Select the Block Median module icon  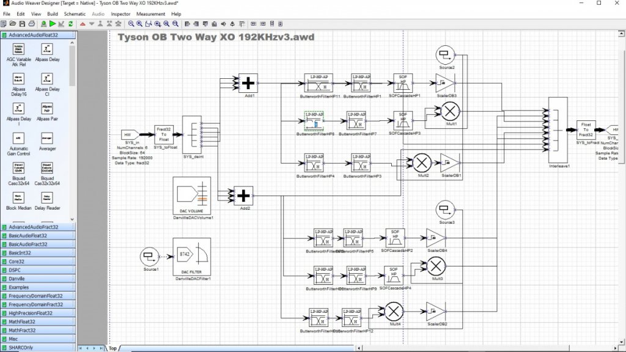pos(18,197)
